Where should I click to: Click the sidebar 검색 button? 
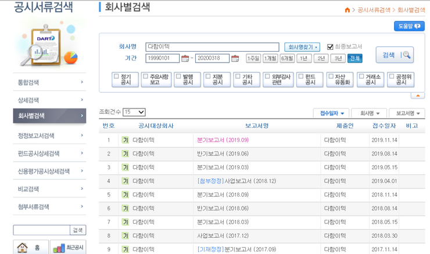(78, 230)
